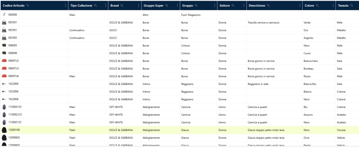
Task: Click search icon in Gruppo Super header
Action: (167, 6)
